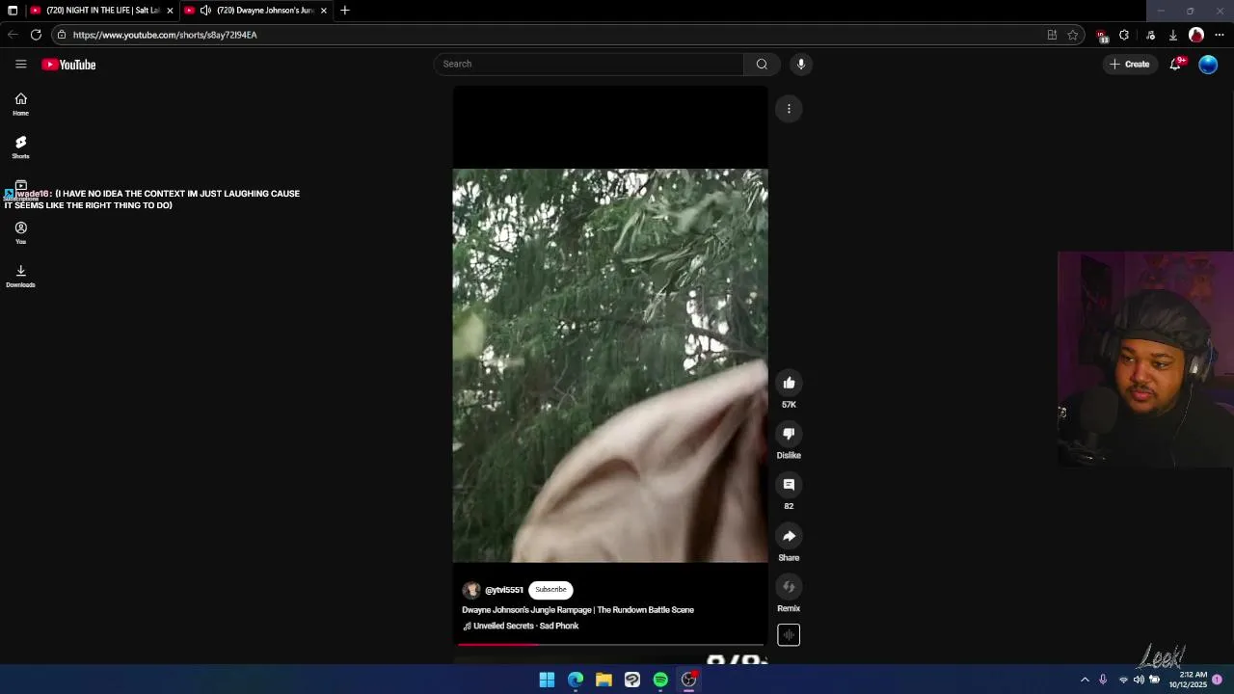Add this page to favorites star
Image resolution: width=1234 pixels, height=694 pixels.
coord(1073,35)
